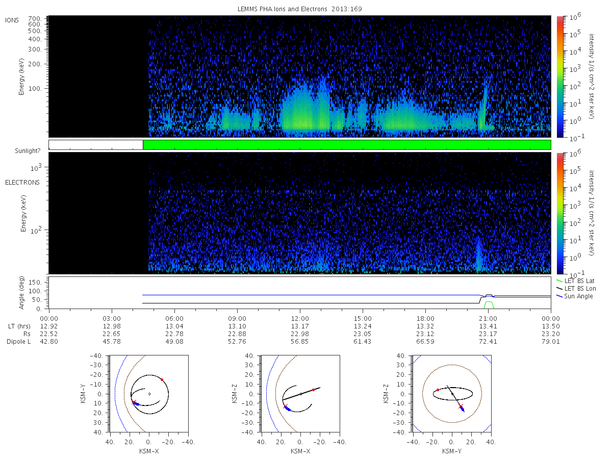
Task: Click the red dot in KSM-Y/KSM-Z orbit plot
Action: pyautogui.click(x=438, y=390)
